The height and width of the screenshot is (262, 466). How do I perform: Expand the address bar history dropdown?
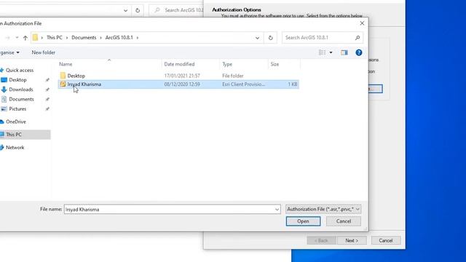(x=257, y=38)
